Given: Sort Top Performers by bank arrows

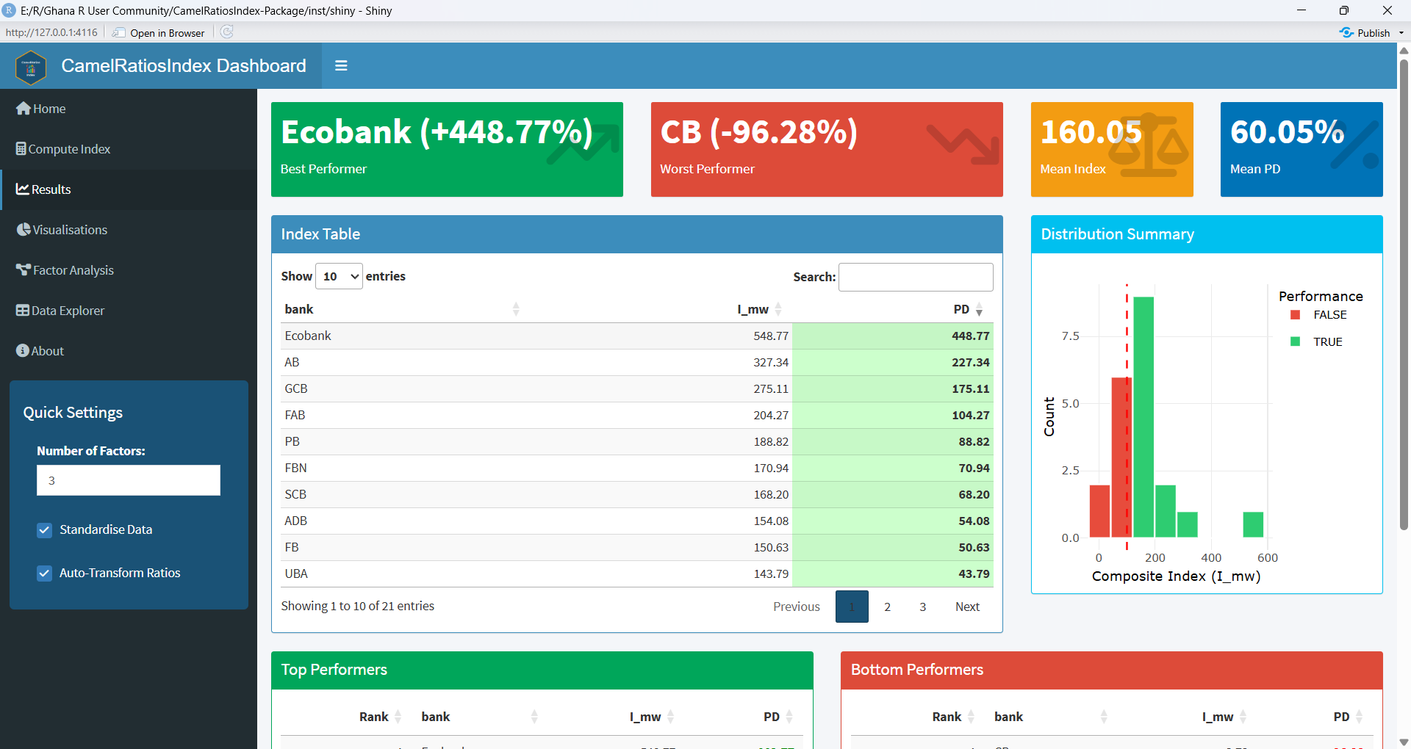Looking at the screenshot, I should (x=534, y=717).
